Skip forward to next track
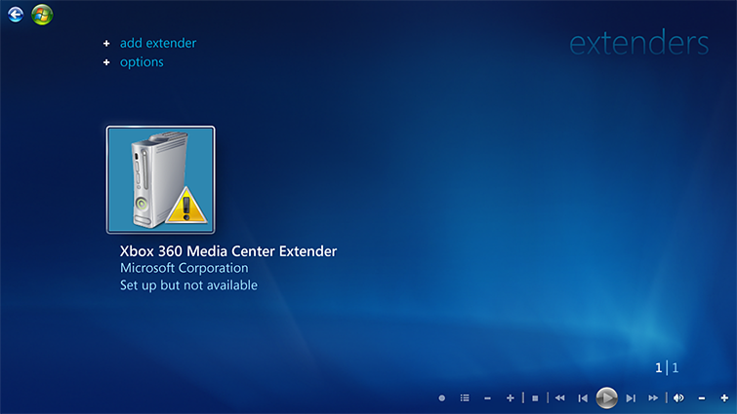This screenshot has width=737, height=414. pos(631,398)
